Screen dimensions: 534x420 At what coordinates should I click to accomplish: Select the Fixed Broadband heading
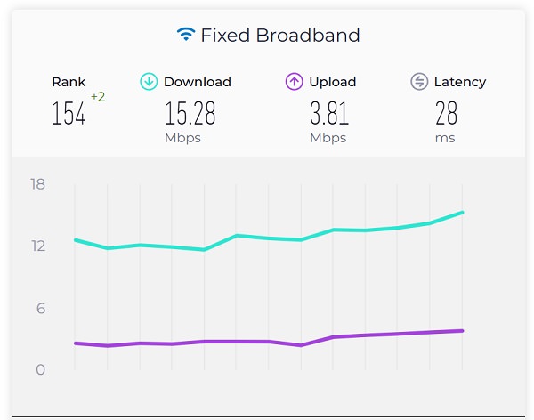[x=280, y=36]
